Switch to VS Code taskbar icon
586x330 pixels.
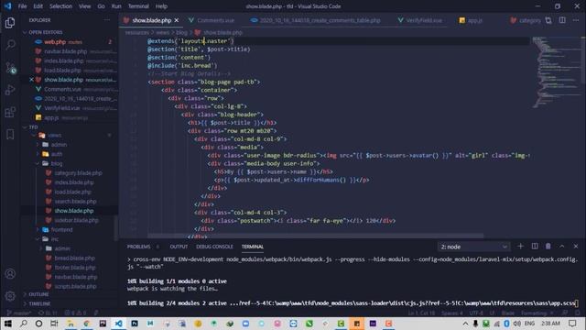pos(118,324)
